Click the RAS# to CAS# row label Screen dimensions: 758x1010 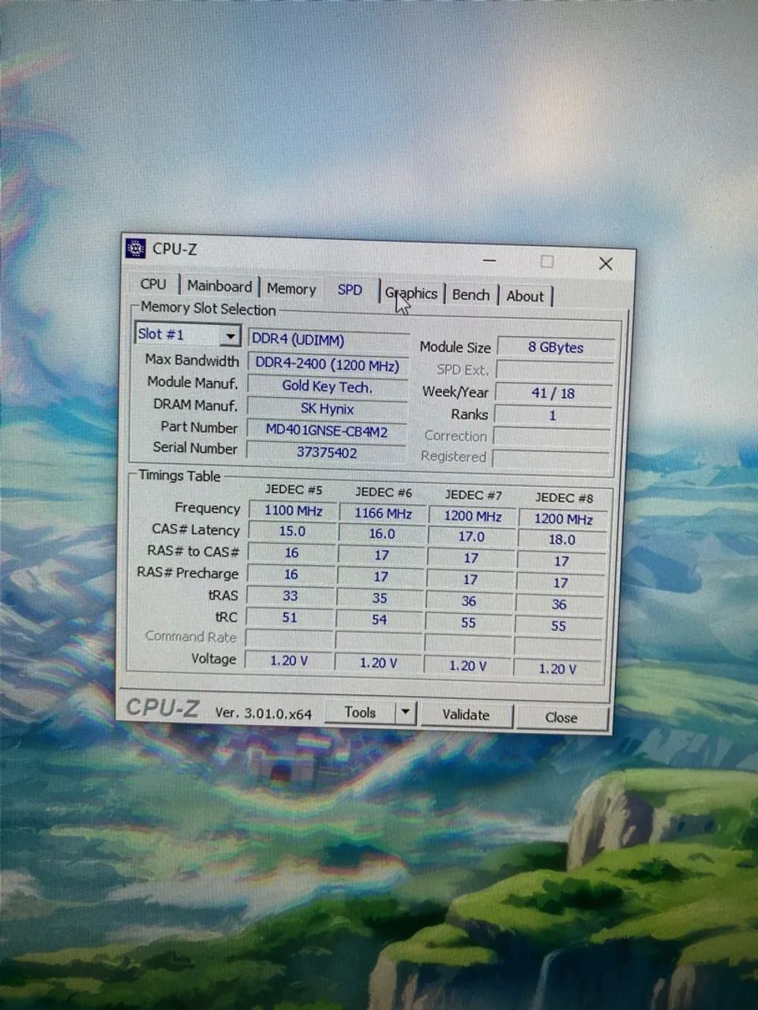pyautogui.click(x=193, y=551)
